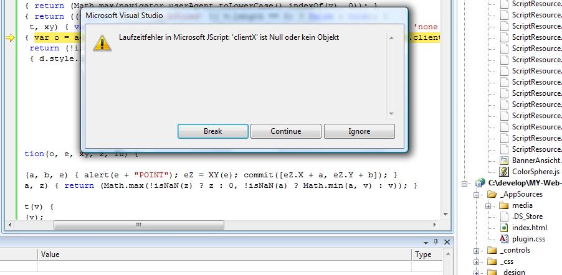Click the Value column header
This screenshot has width=562, height=275.
click(x=50, y=254)
